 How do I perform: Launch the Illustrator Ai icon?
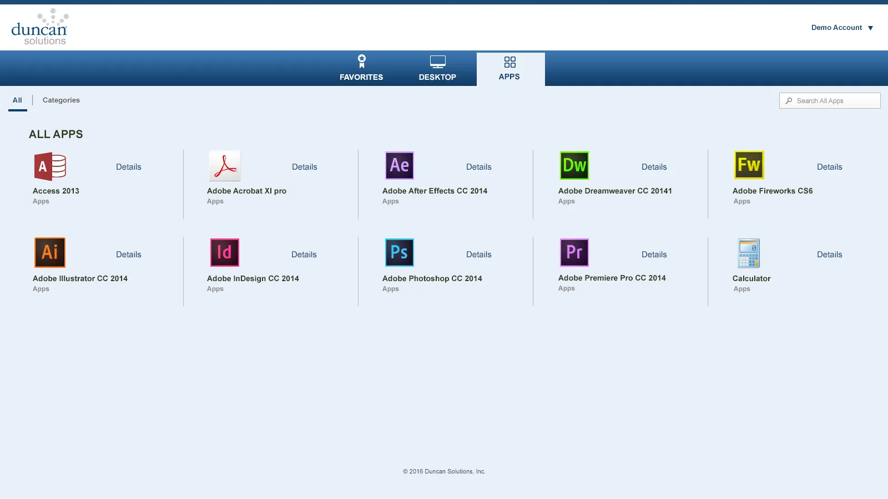[50, 252]
